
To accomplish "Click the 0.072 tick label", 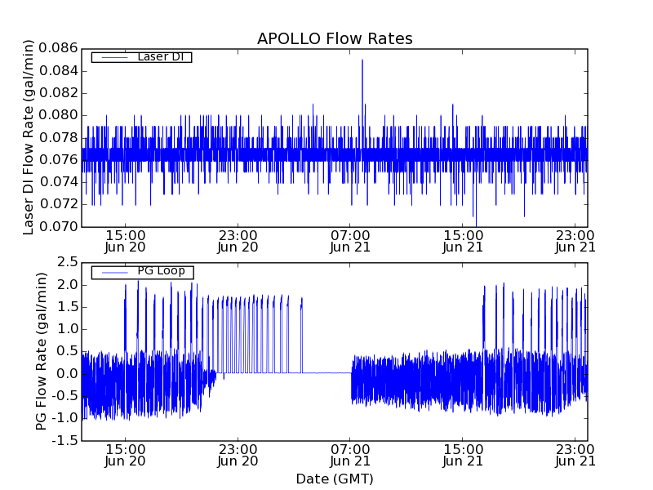I will (x=58, y=204).
